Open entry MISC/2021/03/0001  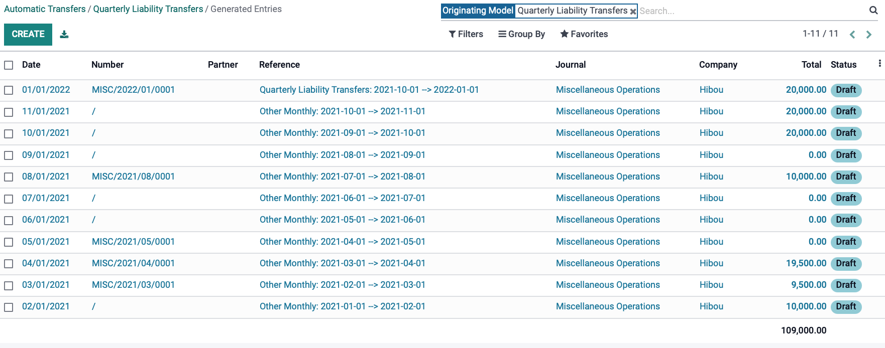tap(133, 285)
